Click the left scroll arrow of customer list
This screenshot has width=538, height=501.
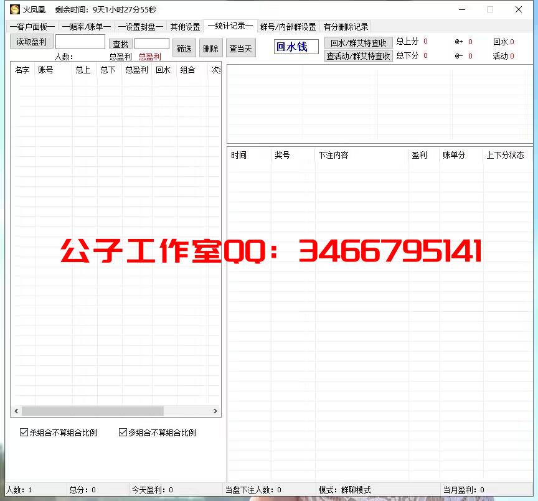click(x=16, y=411)
